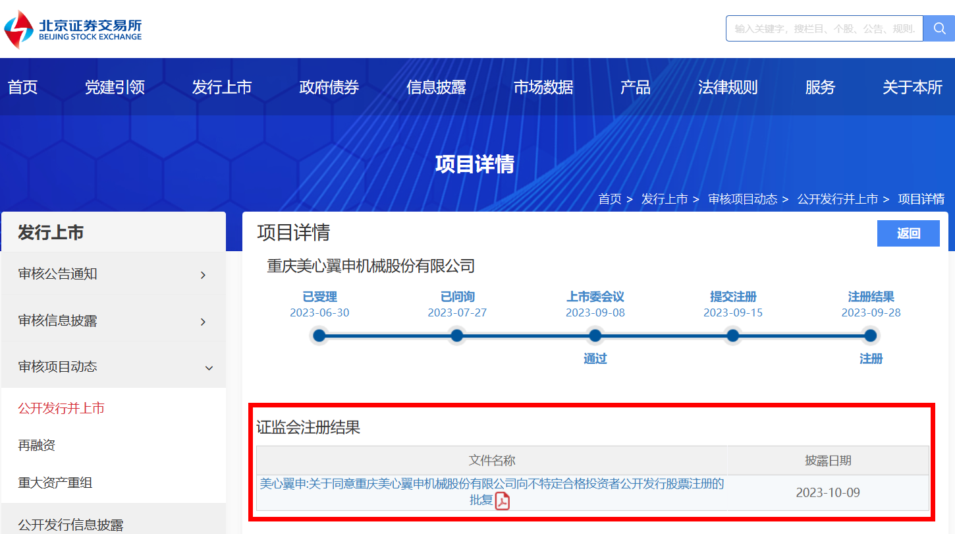Viewport: 955px width, 534px height.
Task: Select 再融资 in the sidebar
Action: coord(37,446)
